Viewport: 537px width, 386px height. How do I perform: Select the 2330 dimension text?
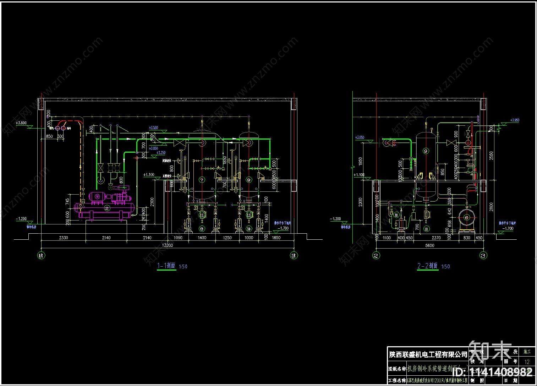point(63,238)
